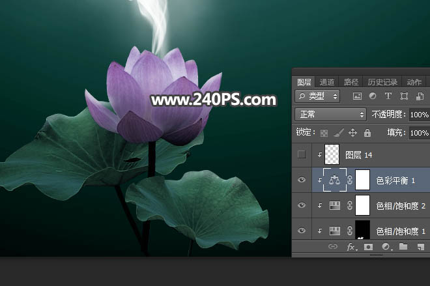This screenshot has width=430, height=286.
Task: Click the type layer filter icon
Action: (388, 96)
